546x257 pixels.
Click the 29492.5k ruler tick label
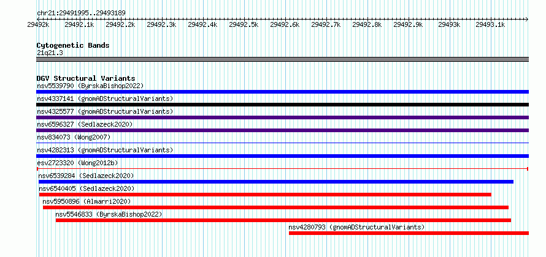coord(244,24)
